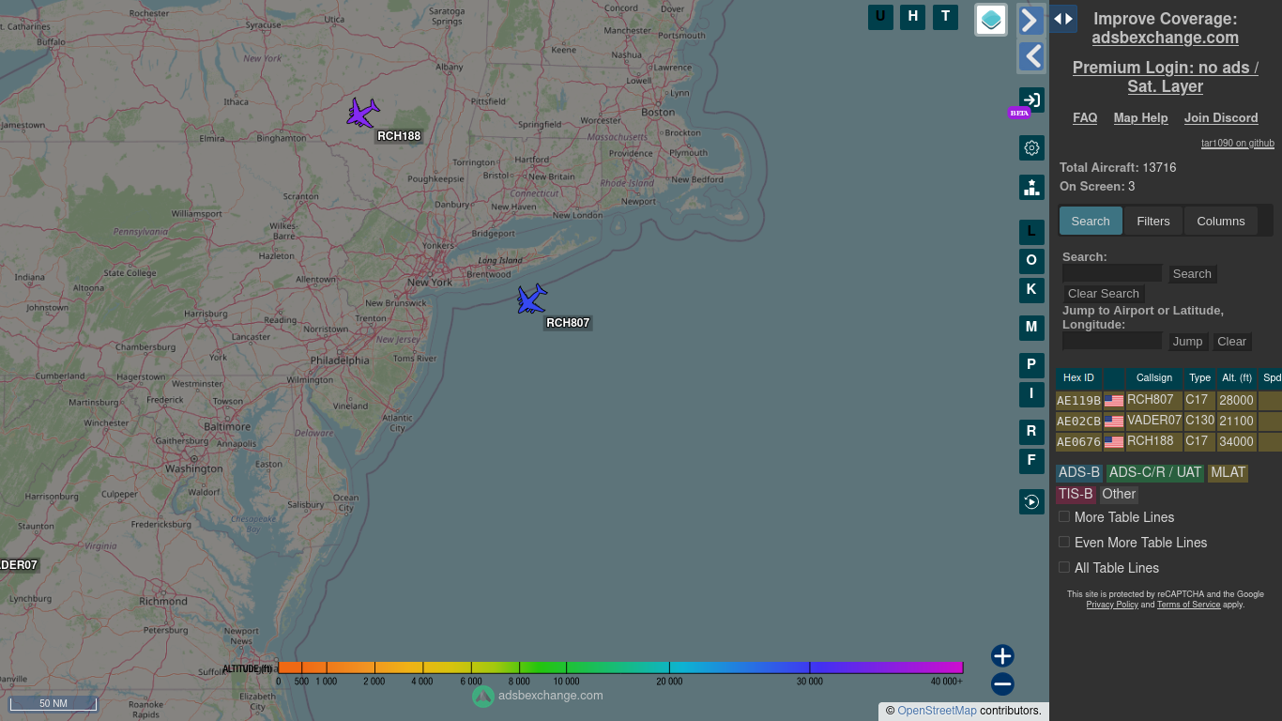The image size is (1282, 721).
Task: Focus the Jump to Airport input field
Action: [x=1112, y=341]
